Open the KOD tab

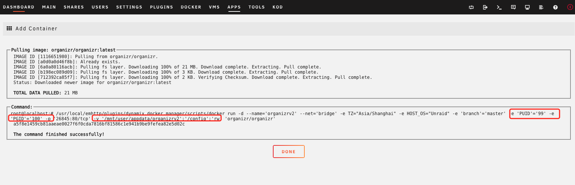point(278,7)
